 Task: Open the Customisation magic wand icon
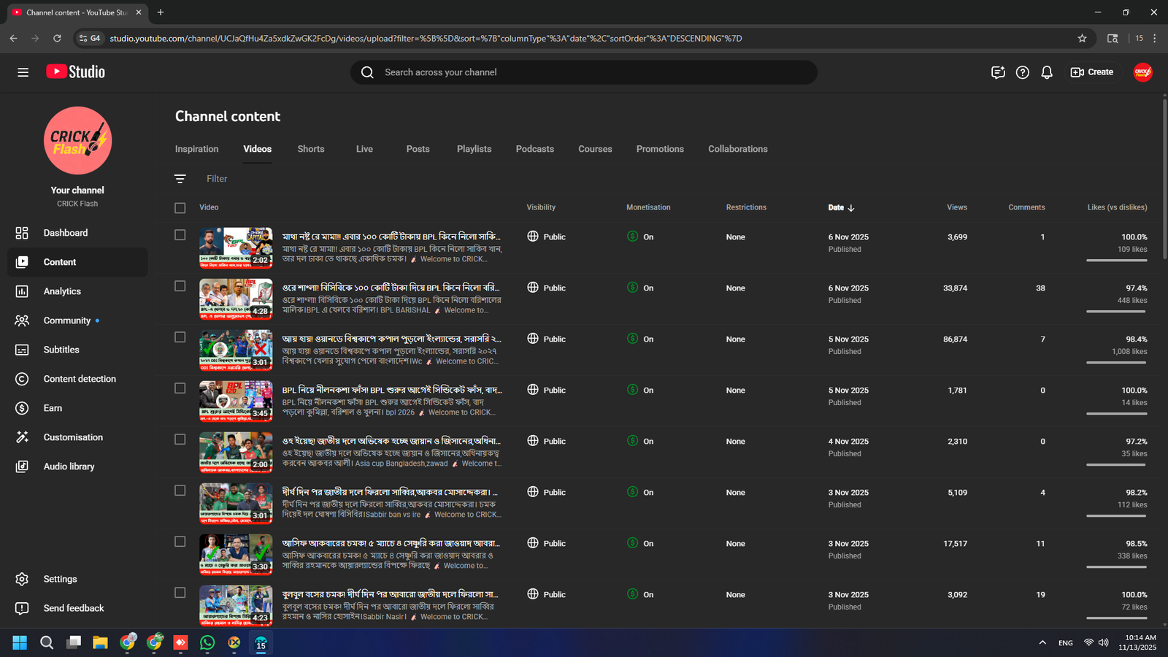[x=22, y=437]
